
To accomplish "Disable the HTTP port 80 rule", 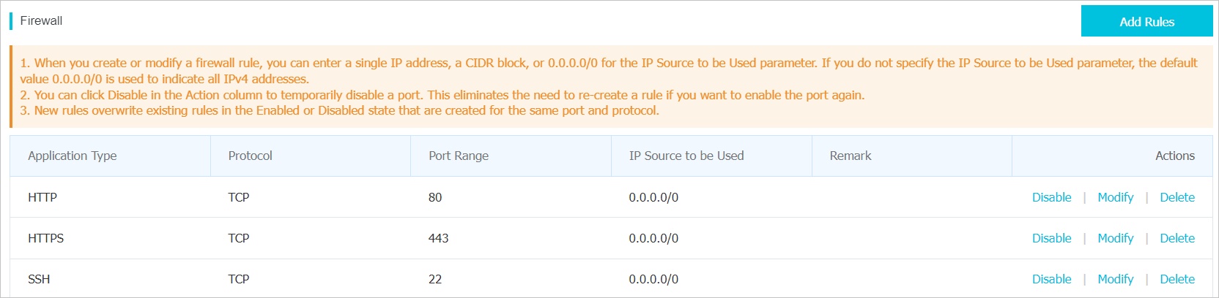I will point(1051,197).
